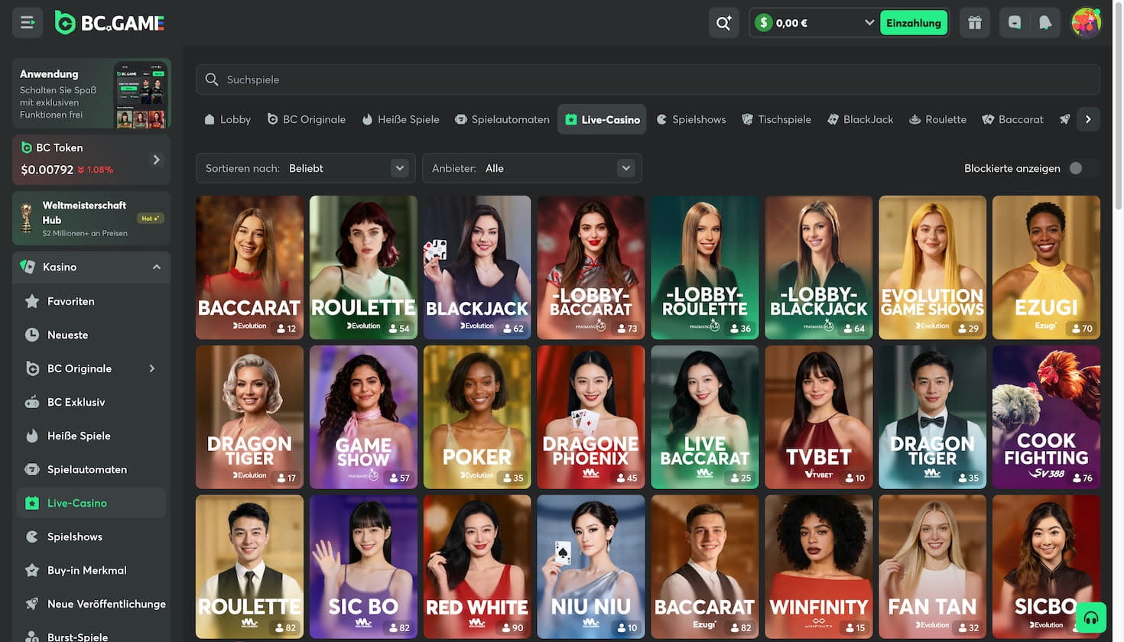Click the cards icon beside Kasino
The height and width of the screenshot is (642, 1124).
point(28,267)
